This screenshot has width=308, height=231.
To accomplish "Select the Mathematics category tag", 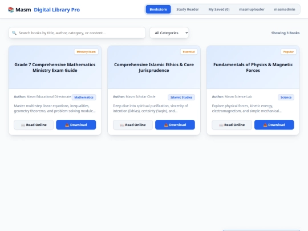I will (x=84, y=97).
